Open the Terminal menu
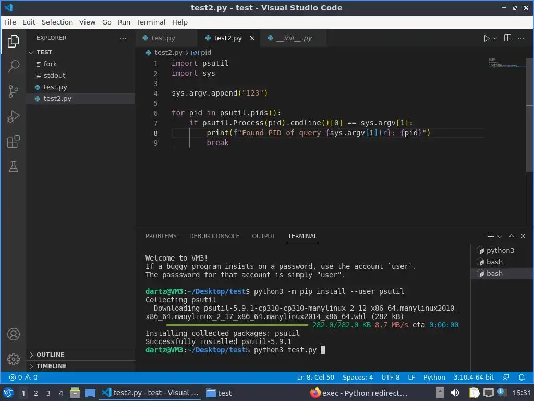The image size is (534, 401). click(x=151, y=22)
